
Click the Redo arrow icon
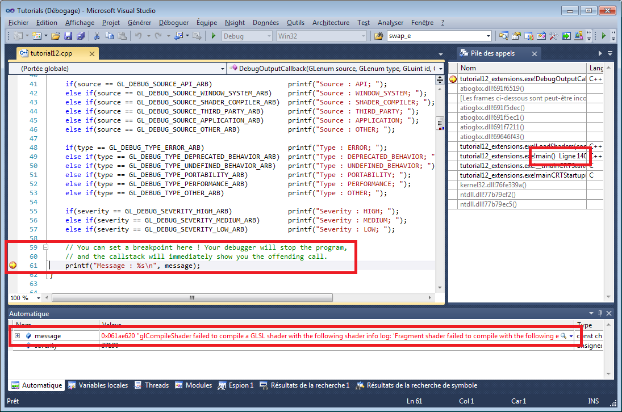pyautogui.click(x=158, y=36)
